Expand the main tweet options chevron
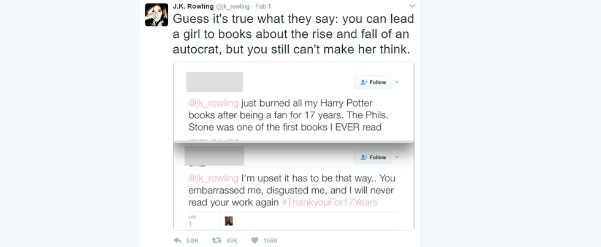The height and width of the screenshot is (247, 601). pos(412,6)
